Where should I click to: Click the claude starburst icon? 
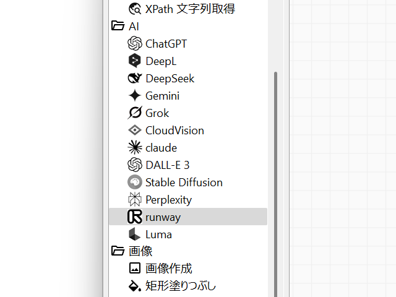tap(135, 147)
